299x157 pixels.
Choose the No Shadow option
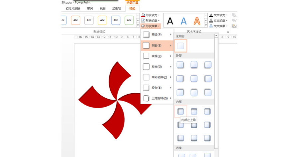click(x=181, y=46)
